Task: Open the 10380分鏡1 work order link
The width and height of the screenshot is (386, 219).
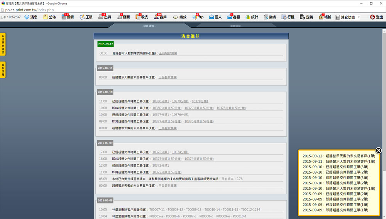Action: point(161,101)
